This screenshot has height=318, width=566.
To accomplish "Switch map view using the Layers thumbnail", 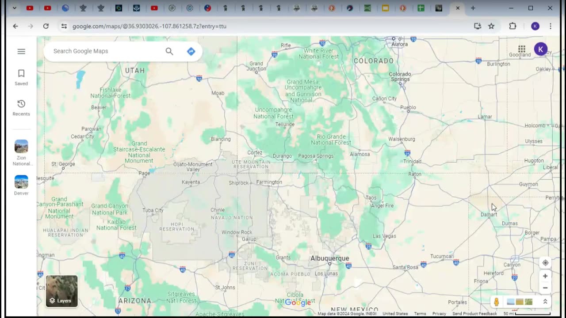I will [x=62, y=291].
